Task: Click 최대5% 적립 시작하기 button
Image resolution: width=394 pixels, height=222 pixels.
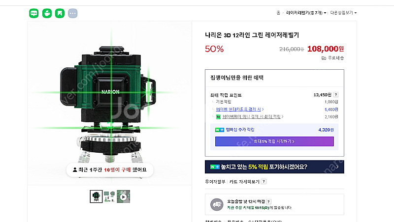Action: [x=274, y=141]
